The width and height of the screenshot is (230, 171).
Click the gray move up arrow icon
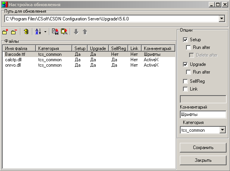click(85, 32)
